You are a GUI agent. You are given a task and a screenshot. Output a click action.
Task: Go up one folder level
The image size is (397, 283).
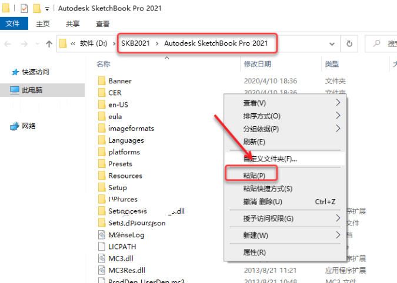[49, 44]
